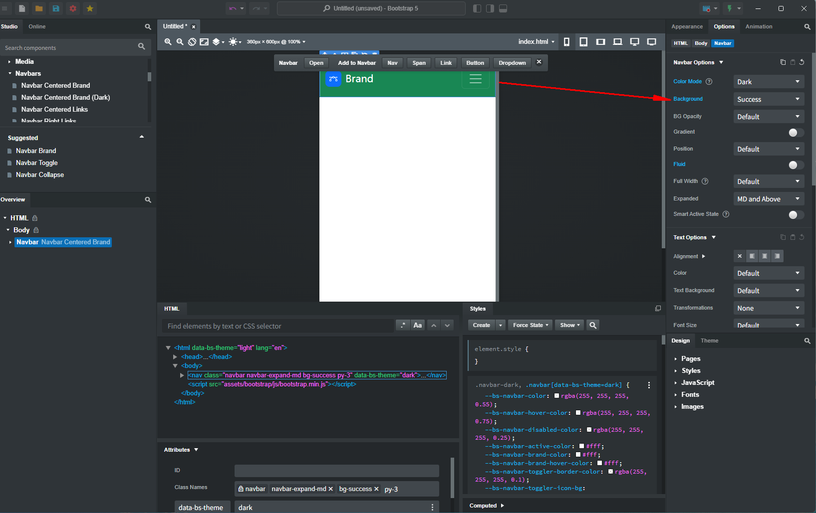Zoom out on the stage
Screen dimensions: 816x513
[x=180, y=42]
